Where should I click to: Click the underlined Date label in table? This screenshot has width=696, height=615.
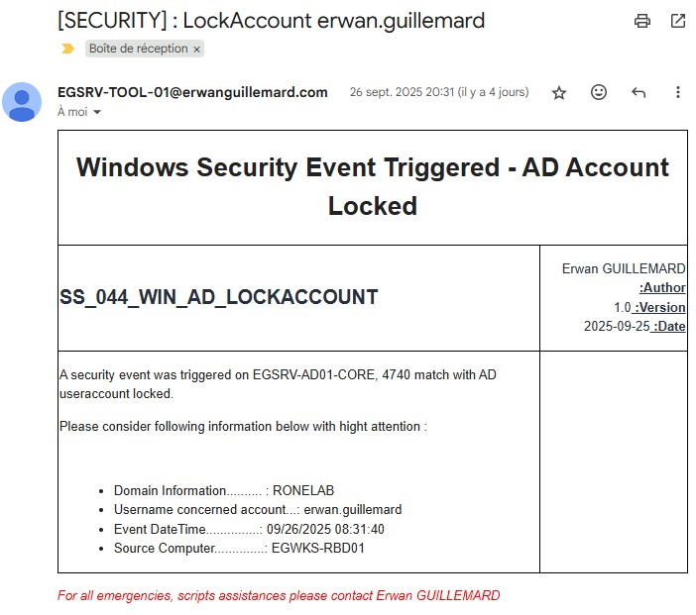pyautogui.click(x=669, y=327)
